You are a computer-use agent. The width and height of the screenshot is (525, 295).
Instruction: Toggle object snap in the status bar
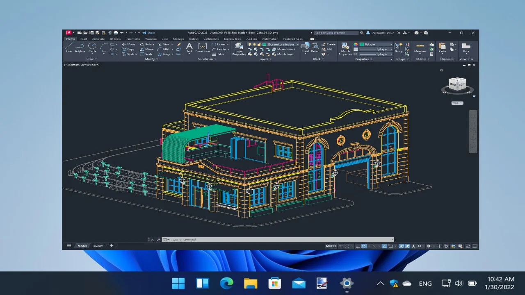390,246
